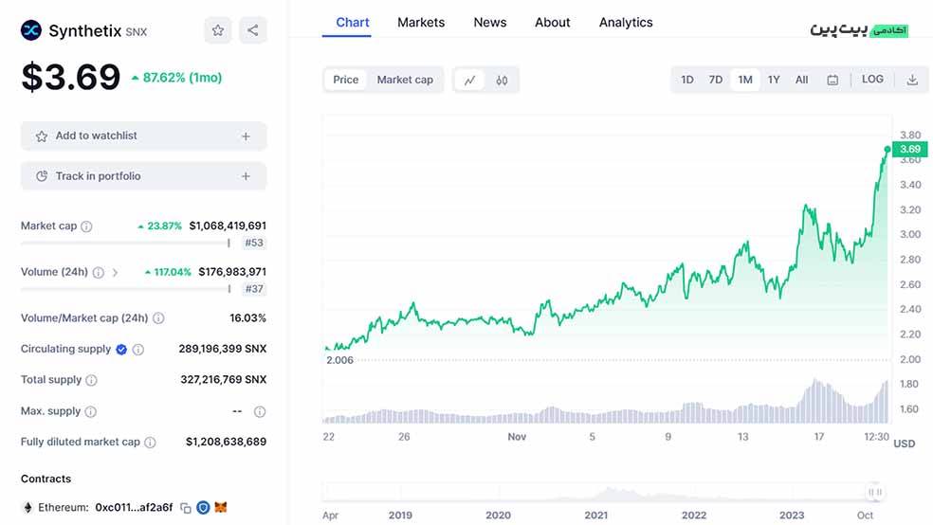The image size is (933, 525).
Task: Go to the Analytics tab
Action: point(626,22)
